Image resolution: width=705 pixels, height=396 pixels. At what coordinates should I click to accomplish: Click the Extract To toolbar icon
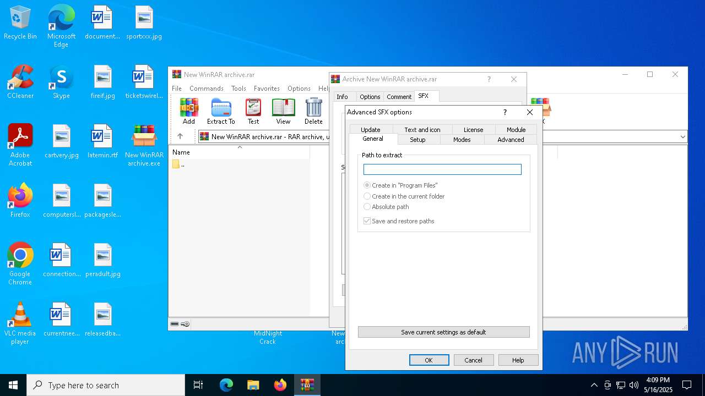click(x=221, y=111)
